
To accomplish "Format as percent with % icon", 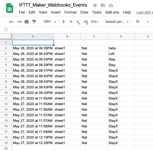I will 71,21.
